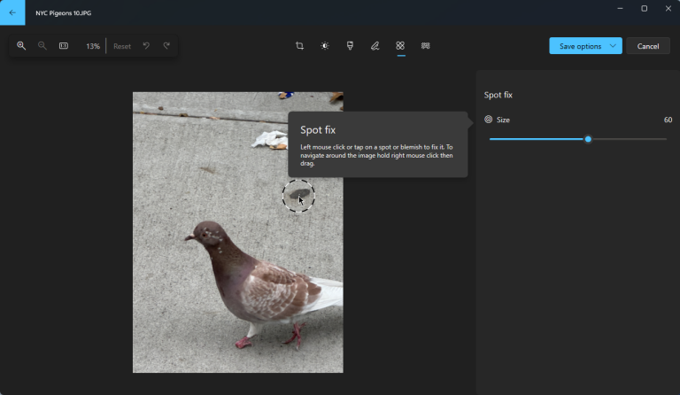Cancel the photo editing session
This screenshot has height=395, width=680.
648,46
